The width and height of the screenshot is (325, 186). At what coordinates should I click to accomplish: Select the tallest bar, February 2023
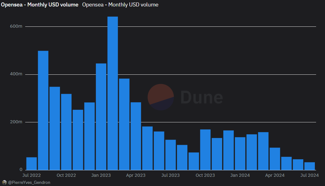click(x=113, y=93)
